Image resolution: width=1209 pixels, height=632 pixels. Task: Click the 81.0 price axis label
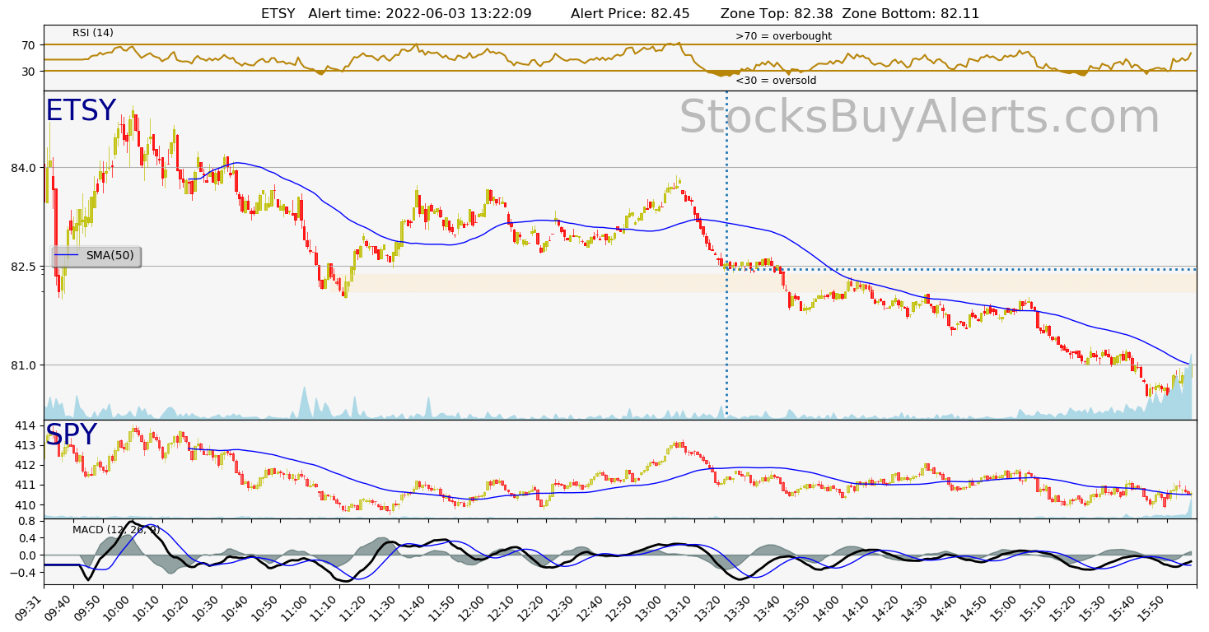(x=25, y=365)
